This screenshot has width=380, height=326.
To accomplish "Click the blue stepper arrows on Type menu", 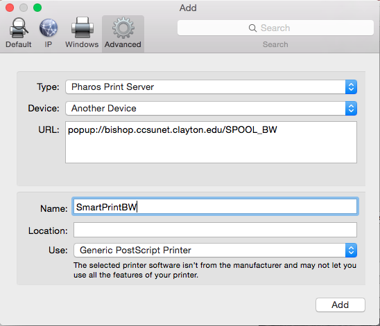I will (351, 87).
